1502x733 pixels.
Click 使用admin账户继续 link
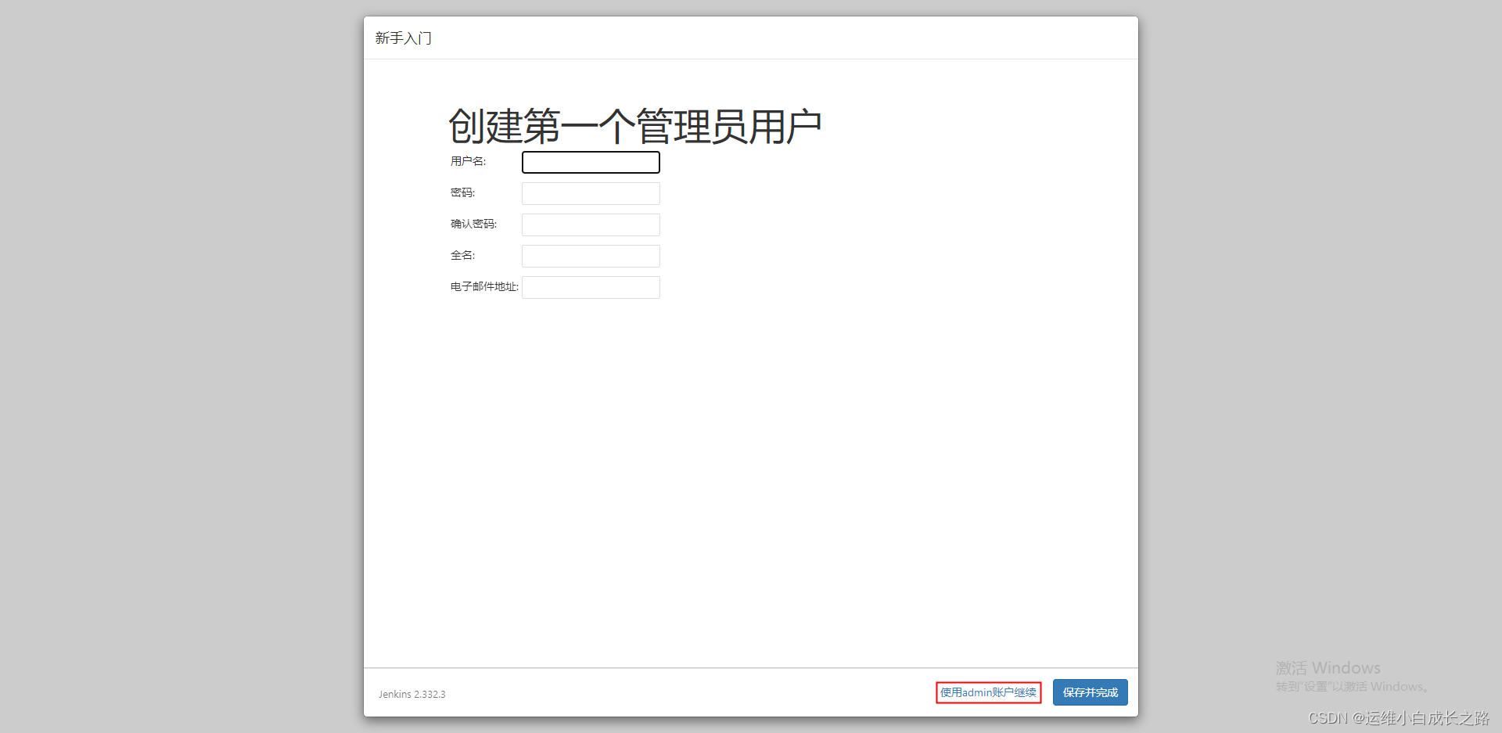(x=988, y=692)
